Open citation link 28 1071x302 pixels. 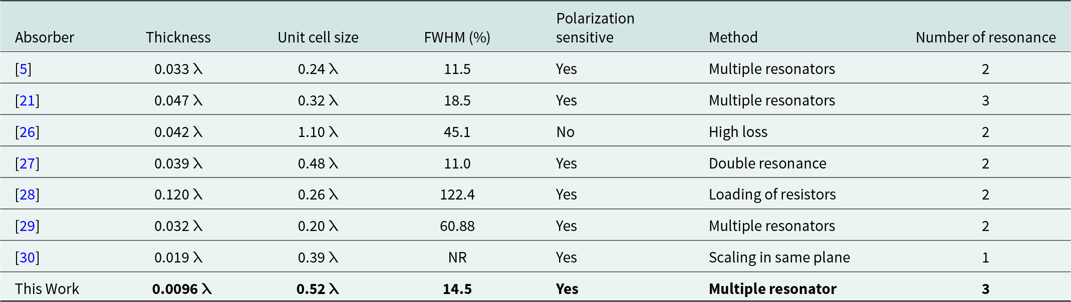(x=27, y=194)
